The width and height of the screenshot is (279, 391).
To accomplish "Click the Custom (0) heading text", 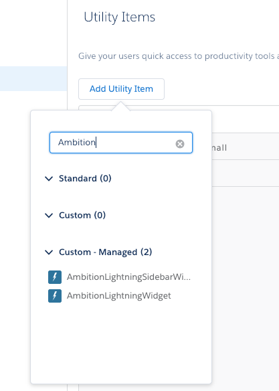I will [x=82, y=215].
